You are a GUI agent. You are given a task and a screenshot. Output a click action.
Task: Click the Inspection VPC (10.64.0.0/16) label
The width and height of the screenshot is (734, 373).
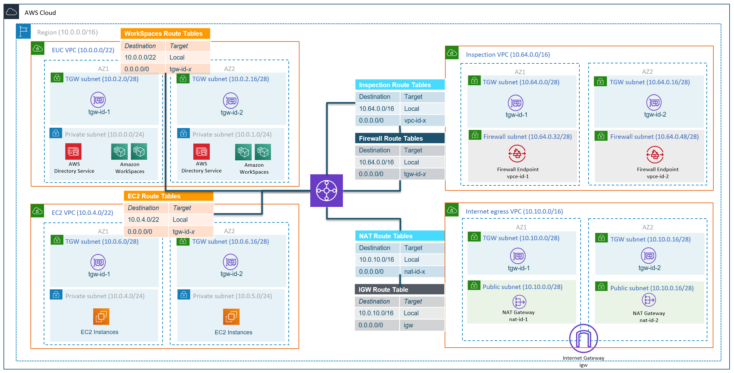click(508, 55)
